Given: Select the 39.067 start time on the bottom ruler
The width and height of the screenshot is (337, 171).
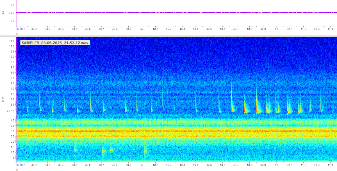Looking at the screenshot, I should point(21,165).
